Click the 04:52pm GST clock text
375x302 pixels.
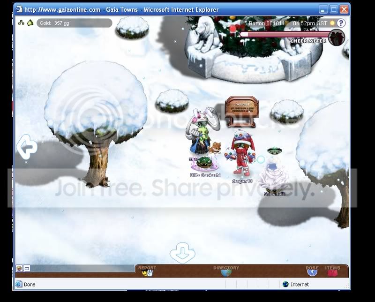(x=310, y=23)
